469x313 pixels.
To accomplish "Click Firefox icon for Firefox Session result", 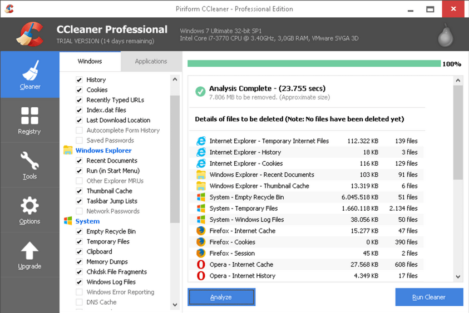I will tap(201, 253).
